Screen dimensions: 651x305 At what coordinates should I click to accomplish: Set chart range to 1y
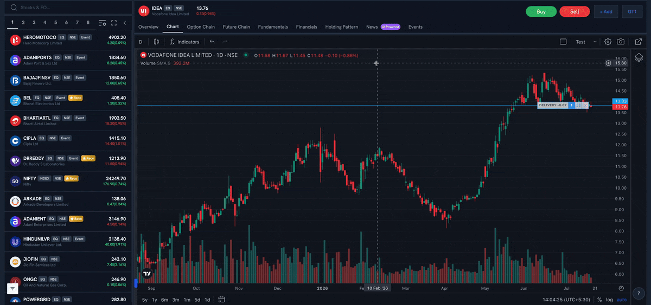coord(155,300)
